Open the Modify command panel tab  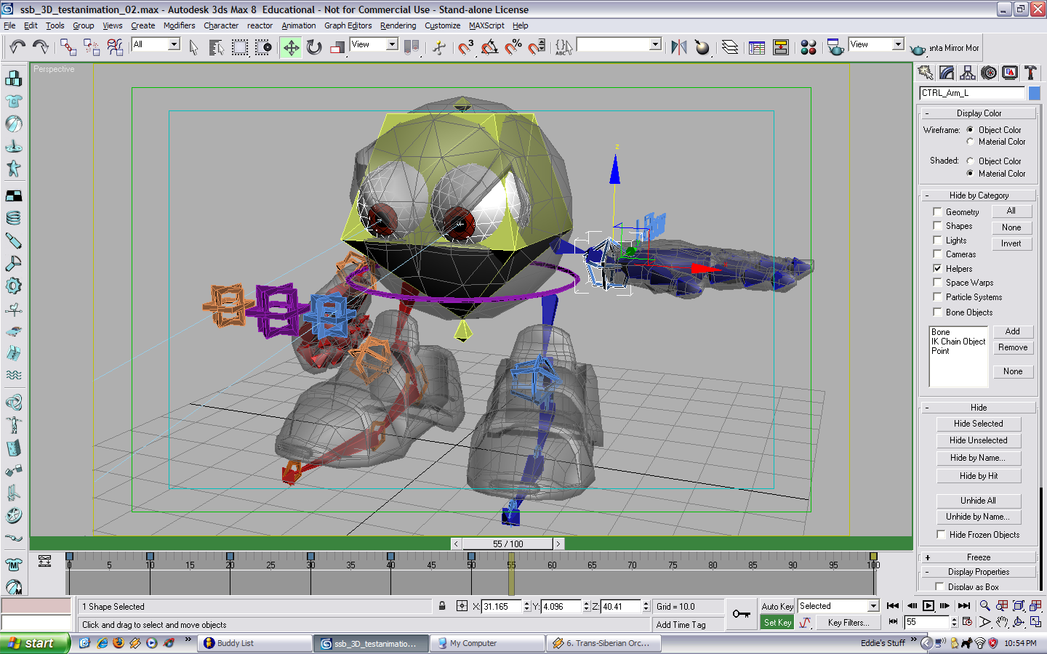[x=947, y=73]
